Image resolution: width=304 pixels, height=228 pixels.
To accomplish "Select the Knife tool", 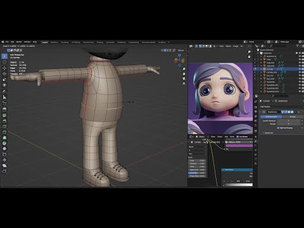I will click(x=4, y=132).
